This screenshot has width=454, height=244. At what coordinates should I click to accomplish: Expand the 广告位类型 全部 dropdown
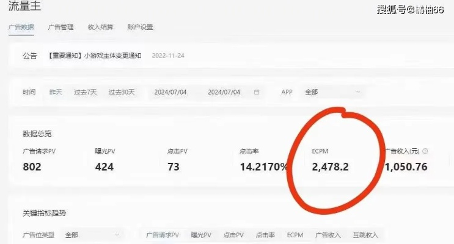point(92,235)
